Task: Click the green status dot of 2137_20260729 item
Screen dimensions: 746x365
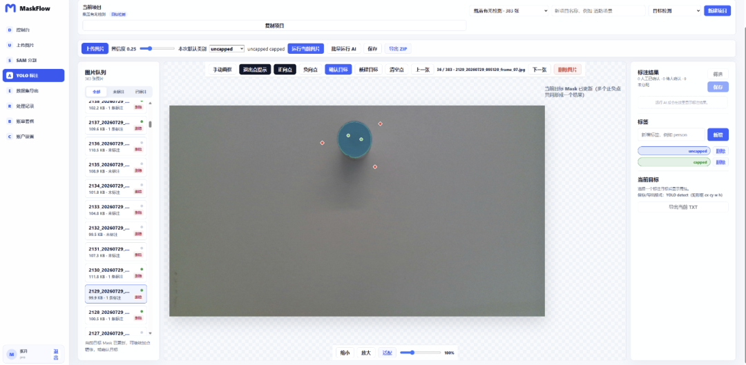Action: pyautogui.click(x=142, y=121)
